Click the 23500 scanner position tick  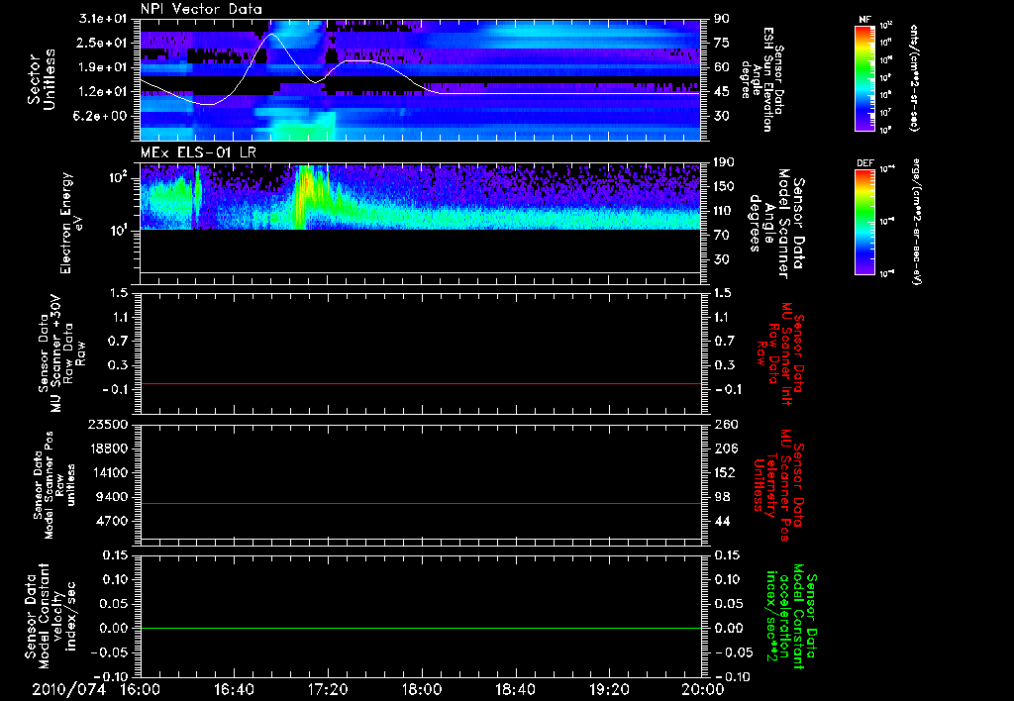[x=107, y=424]
